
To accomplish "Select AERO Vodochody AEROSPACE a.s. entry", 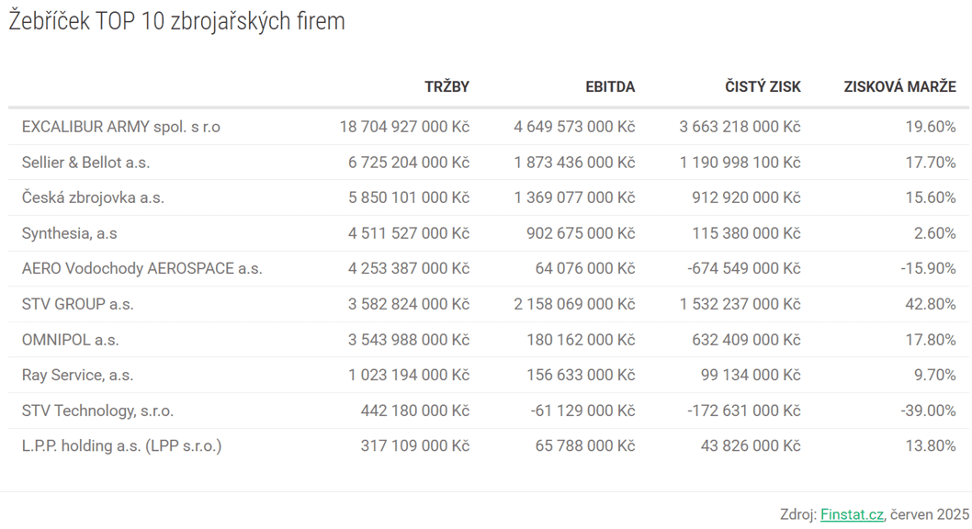I will pos(142,269).
